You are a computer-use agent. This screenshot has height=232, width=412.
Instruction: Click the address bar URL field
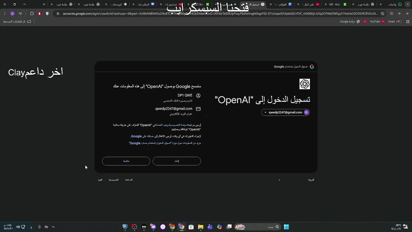click(220, 14)
